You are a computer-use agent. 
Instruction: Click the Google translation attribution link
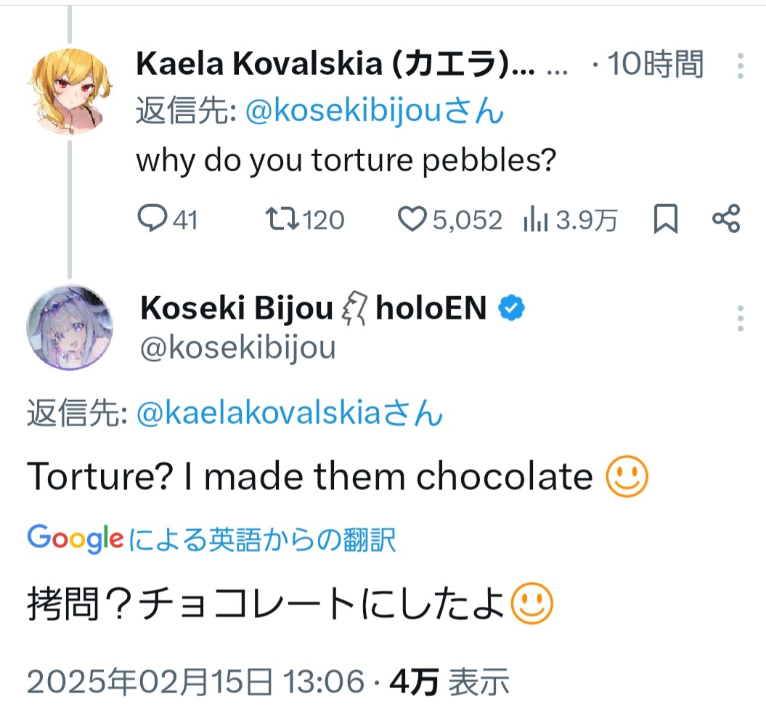click(x=211, y=539)
